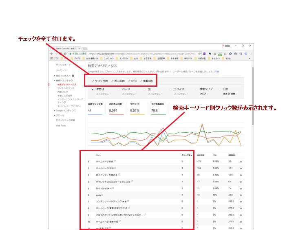Open details arrow for query row 4
The height and width of the screenshot is (230, 307).
[x=241, y=182]
